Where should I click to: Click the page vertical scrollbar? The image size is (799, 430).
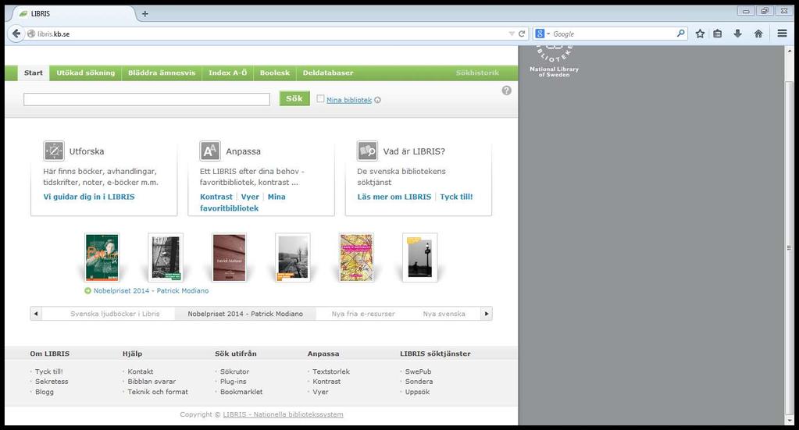tap(789, 248)
